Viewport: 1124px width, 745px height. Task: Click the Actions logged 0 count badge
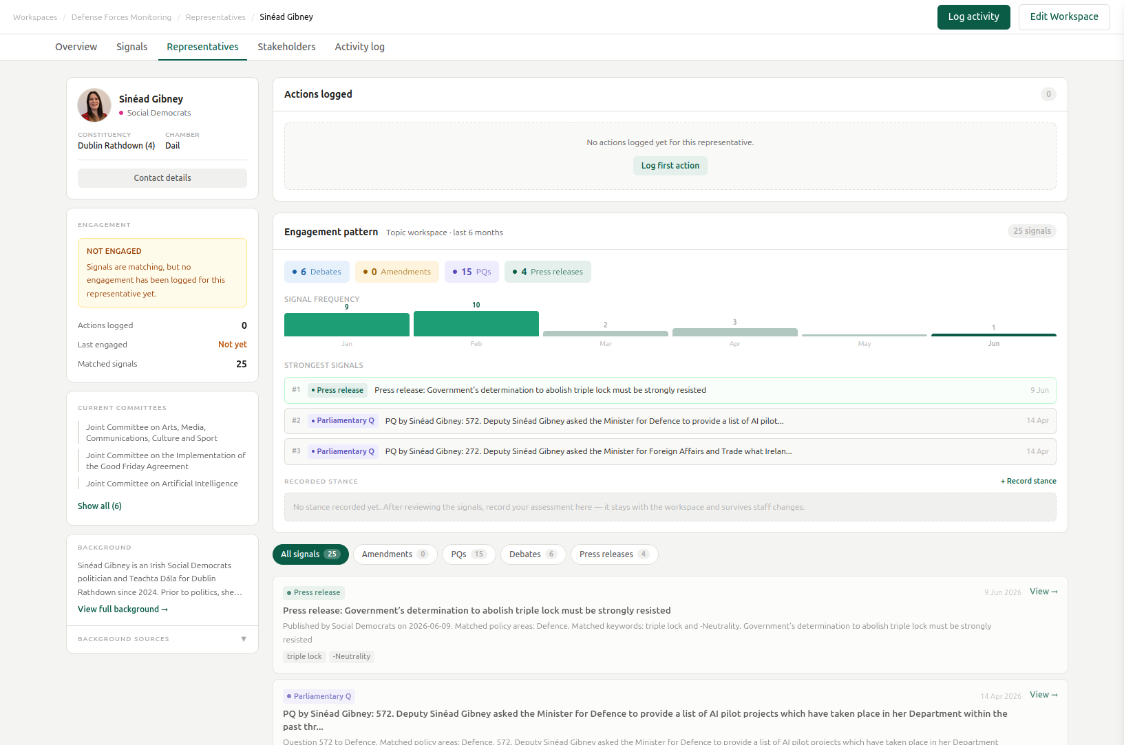pyautogui.click(x=1048, y=94)
